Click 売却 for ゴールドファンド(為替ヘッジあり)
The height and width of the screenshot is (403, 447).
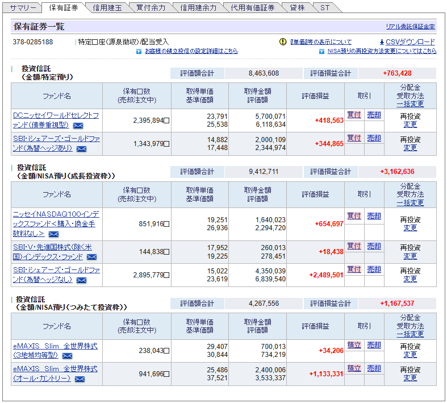[374, 138]
